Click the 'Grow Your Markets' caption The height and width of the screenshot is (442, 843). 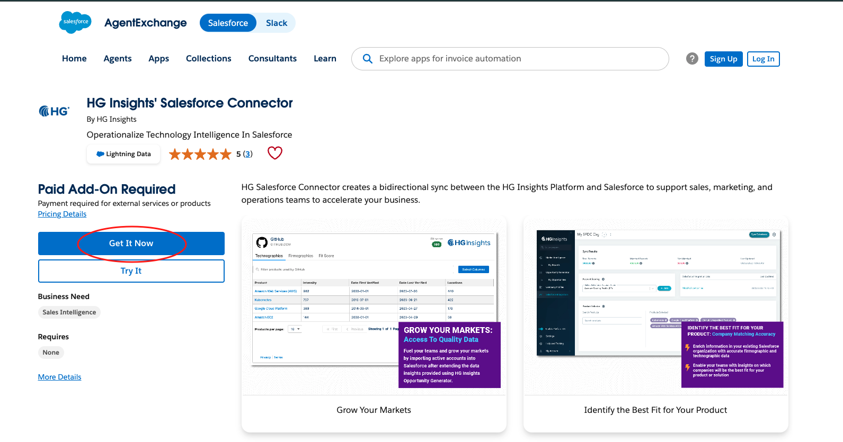pos(374,410)
